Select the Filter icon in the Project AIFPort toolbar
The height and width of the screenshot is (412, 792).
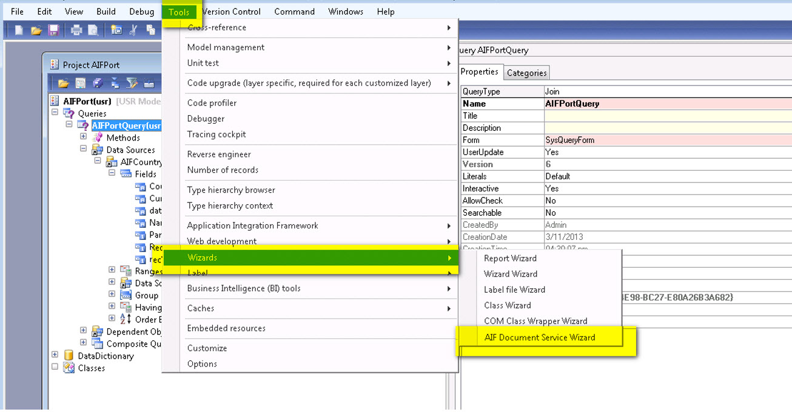131,83
